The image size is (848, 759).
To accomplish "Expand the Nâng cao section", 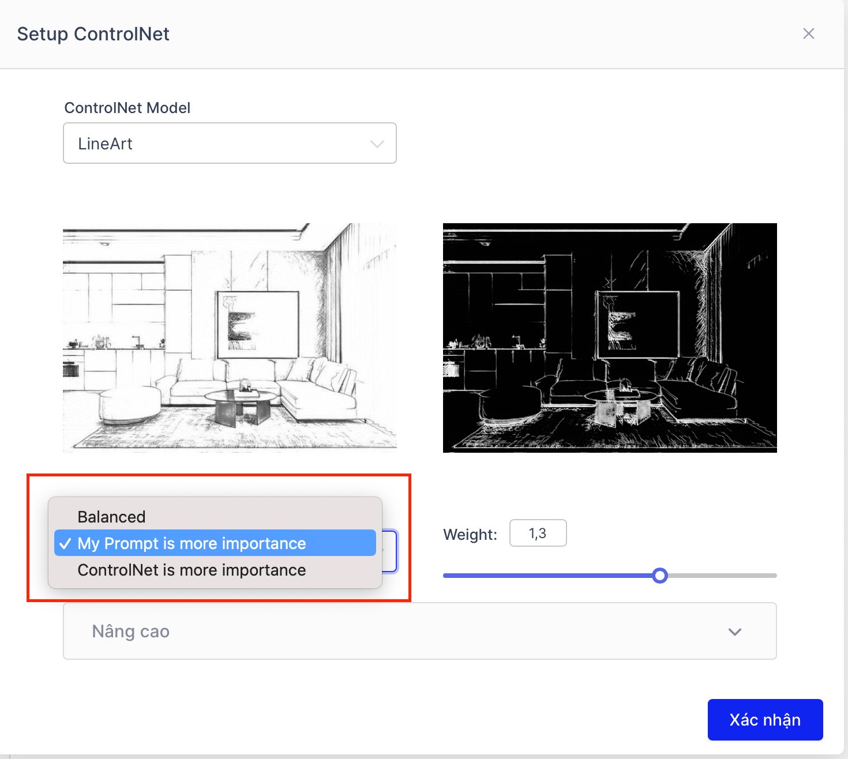I will pyautogui.click(x=419, y=631).
